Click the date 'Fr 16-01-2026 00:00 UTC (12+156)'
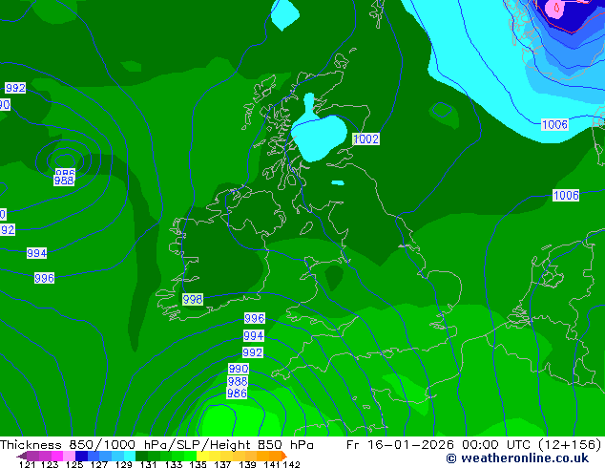605x468 pixels. click(474, 445)
